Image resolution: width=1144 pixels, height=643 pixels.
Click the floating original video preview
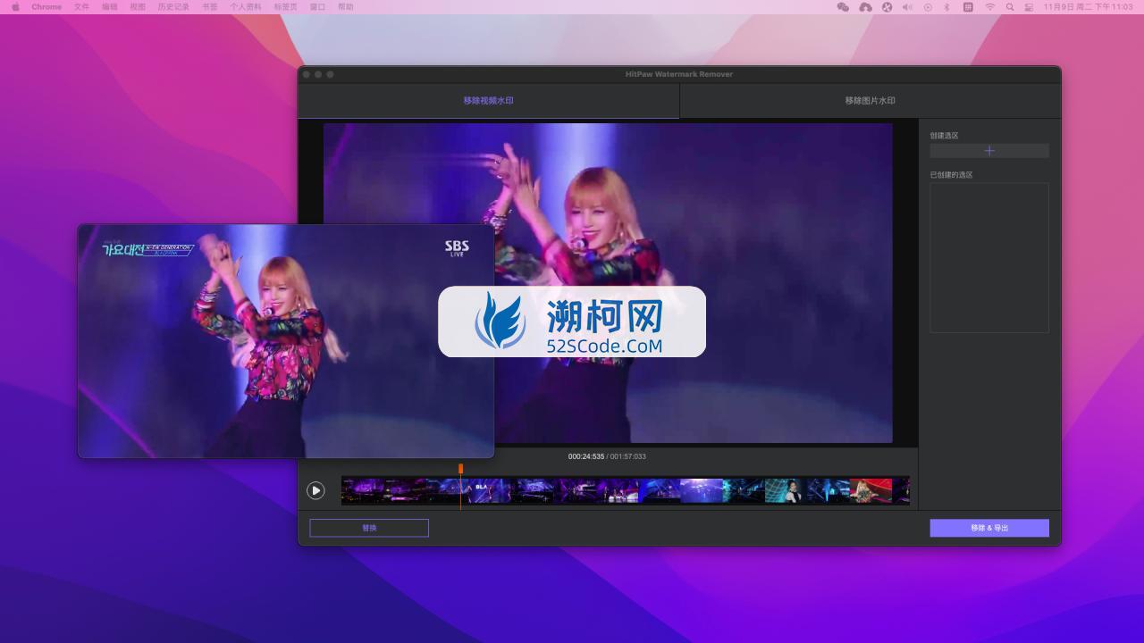[286, 341]
